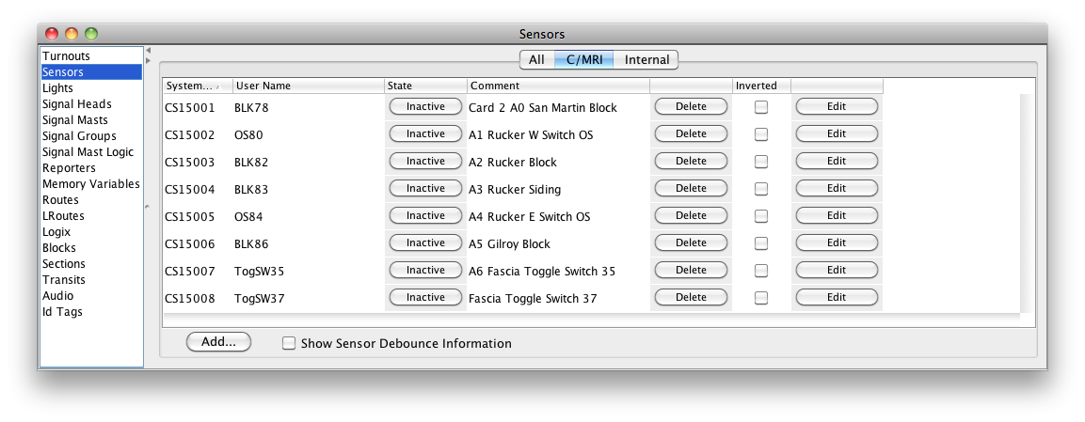Viewport: 1085px width, 422px height.
Task: Sort by Inverted column header
Action: click(x=762, y=86)
